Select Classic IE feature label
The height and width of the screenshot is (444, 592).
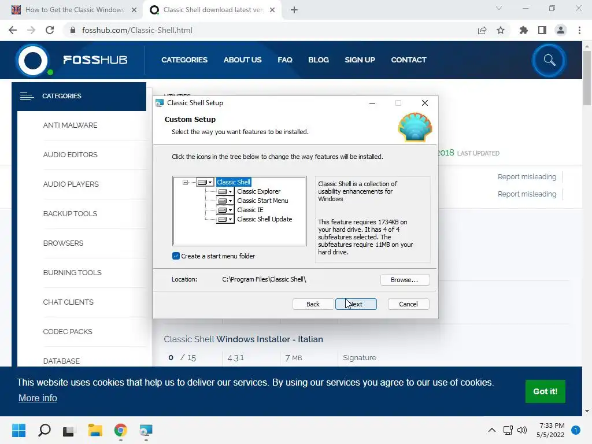250,210
